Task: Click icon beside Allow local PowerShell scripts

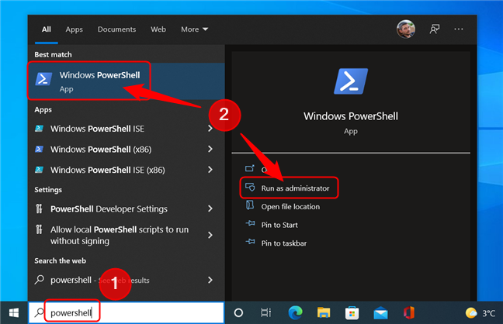Action: 39,229
